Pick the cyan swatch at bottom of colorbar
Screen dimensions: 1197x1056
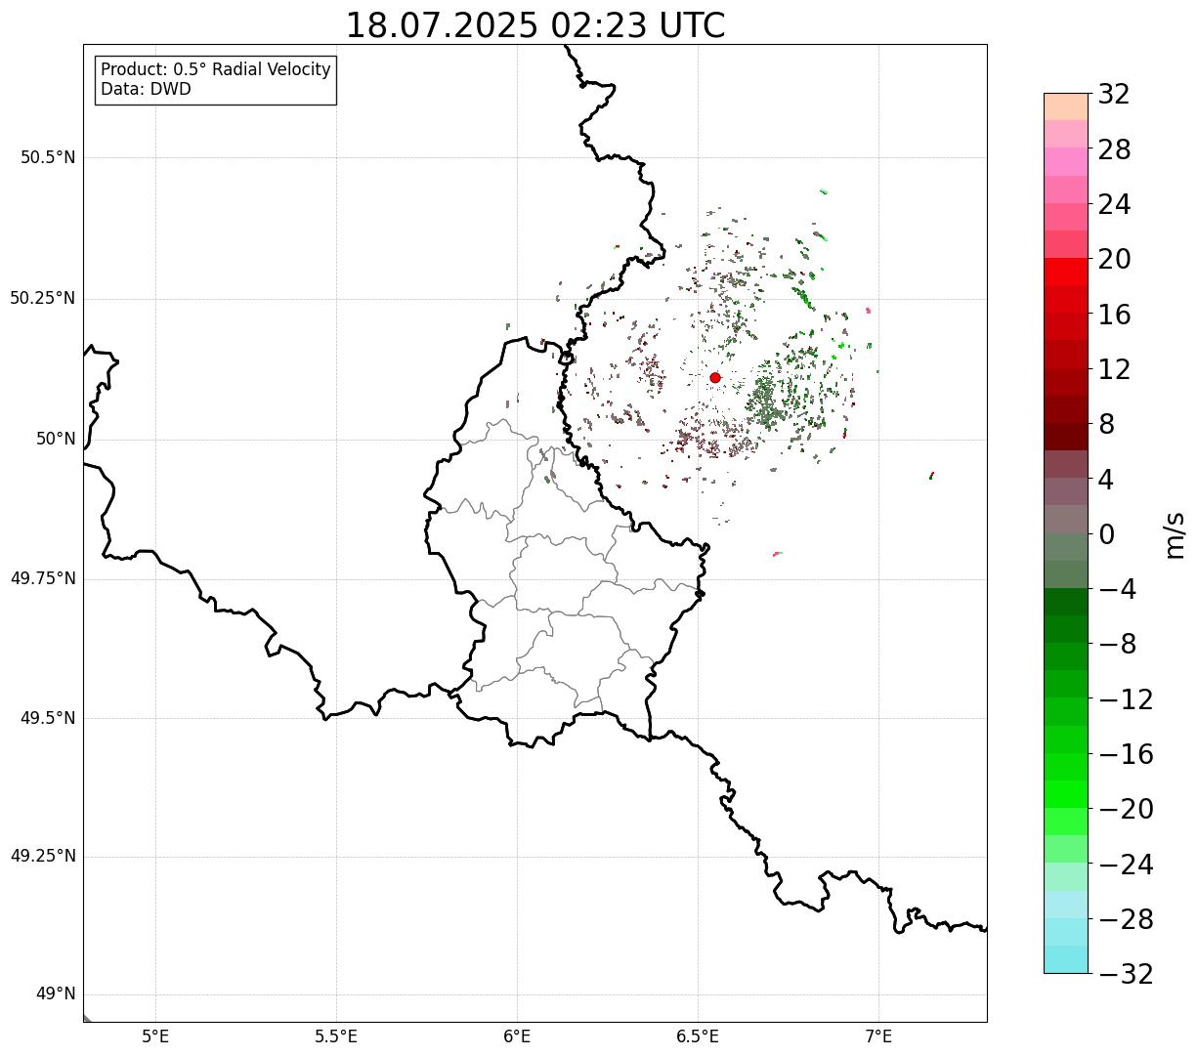1066,959
